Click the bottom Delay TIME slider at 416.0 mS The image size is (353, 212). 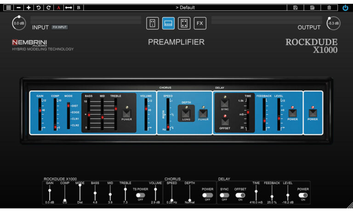coord(256,193)
